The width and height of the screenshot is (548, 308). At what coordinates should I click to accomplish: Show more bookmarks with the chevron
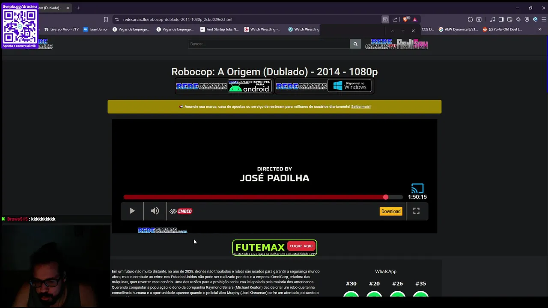[539, 30]
